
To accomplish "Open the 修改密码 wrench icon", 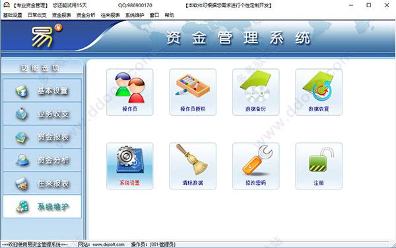I will (x=256, y=166).
